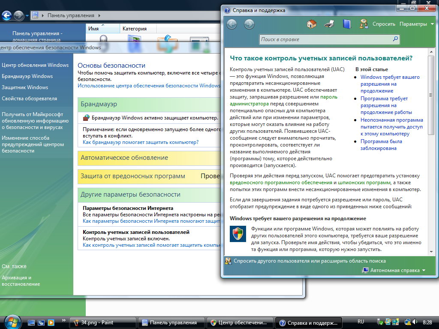Open Защитник Windows sidebar link

pos(25,87)
